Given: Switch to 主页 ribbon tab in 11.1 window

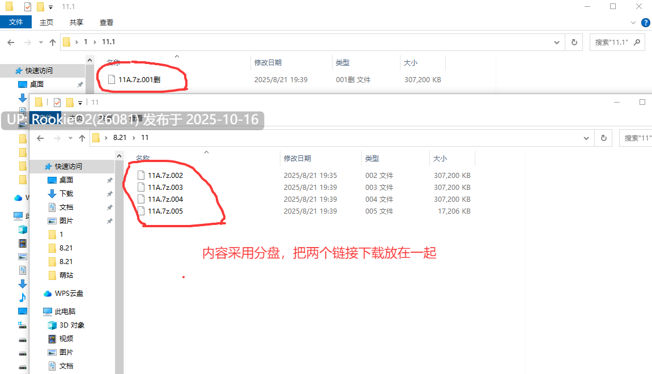Looking at the screenshot, I should [x=46, y=23].
